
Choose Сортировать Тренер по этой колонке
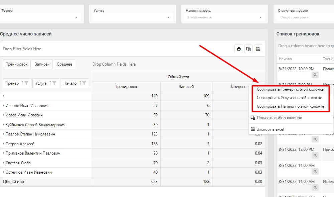pyautogui.click(x=290, y=89)
